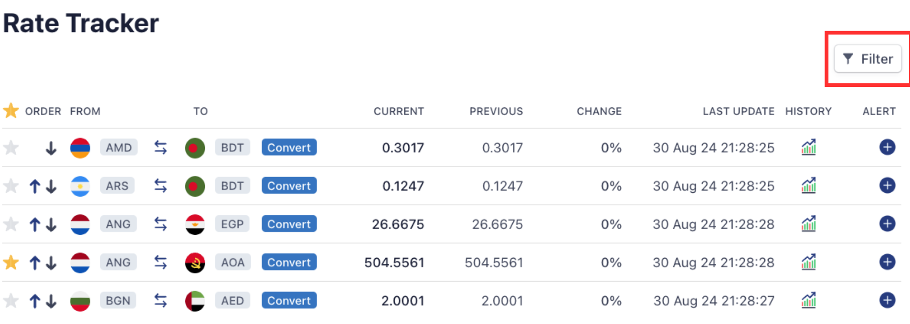
Task: Move ANG to AOA row up
Action: (34, 262)
